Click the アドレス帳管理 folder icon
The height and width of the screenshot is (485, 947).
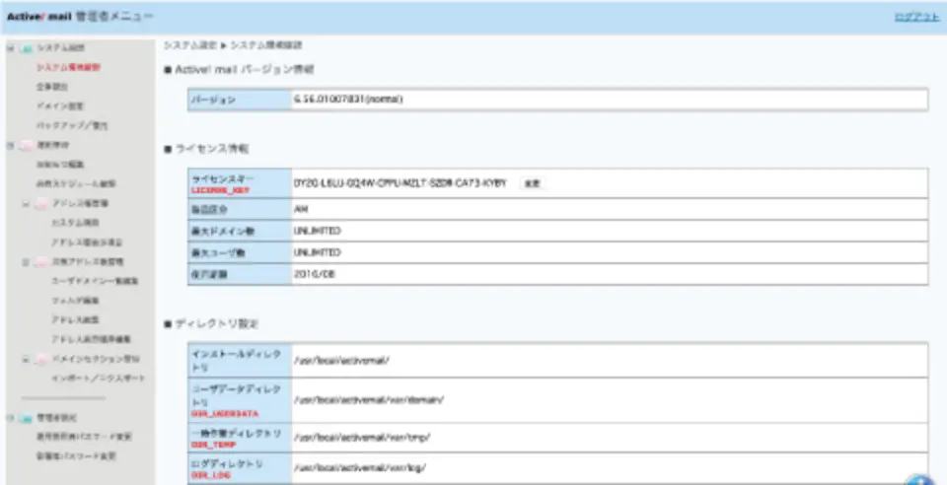tap(40, 204)
